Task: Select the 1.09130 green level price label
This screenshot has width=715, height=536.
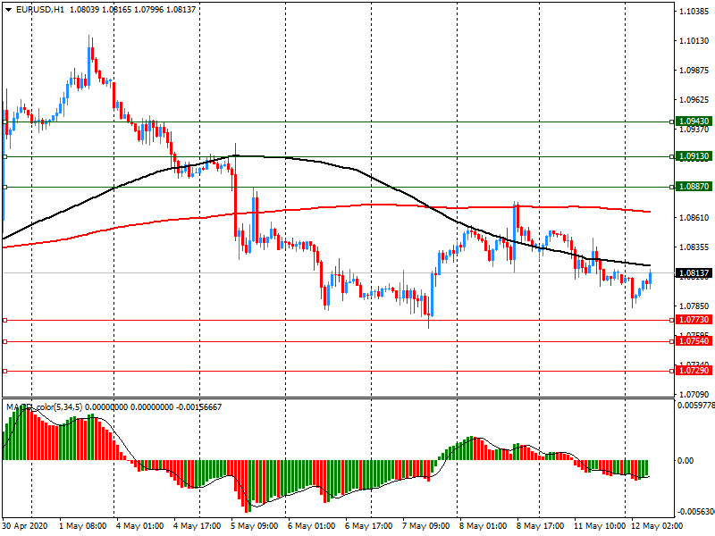Action: [x=694, y=156]
